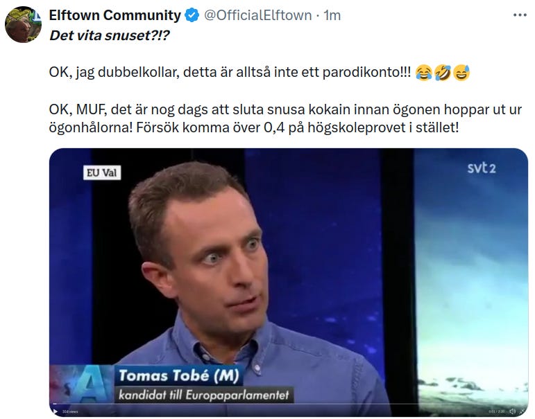
Task: Click the 304 views counter
Action: (x=70, y=412)
